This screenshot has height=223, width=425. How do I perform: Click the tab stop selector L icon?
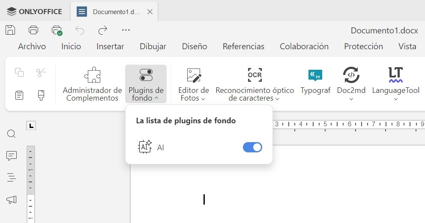pos(31,125)
